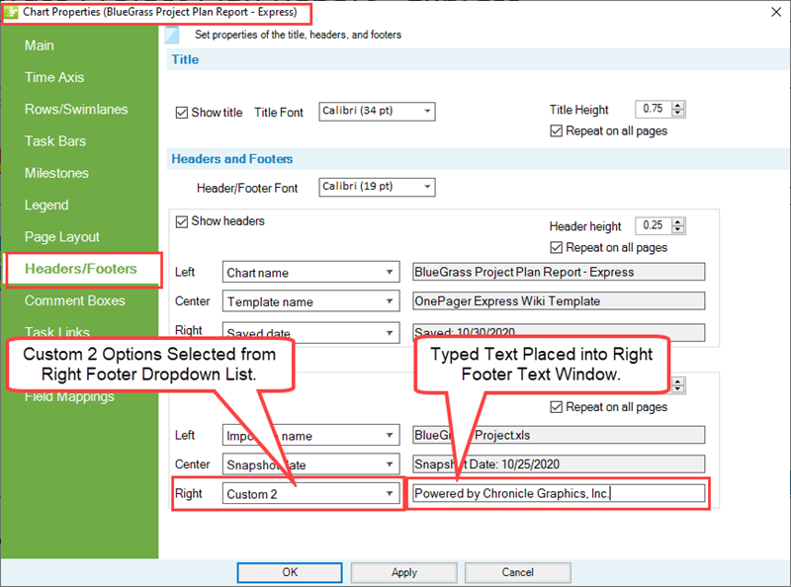791x587 pixels.
Task: Select the Milestones tab
Action: [x=56, y=173]
